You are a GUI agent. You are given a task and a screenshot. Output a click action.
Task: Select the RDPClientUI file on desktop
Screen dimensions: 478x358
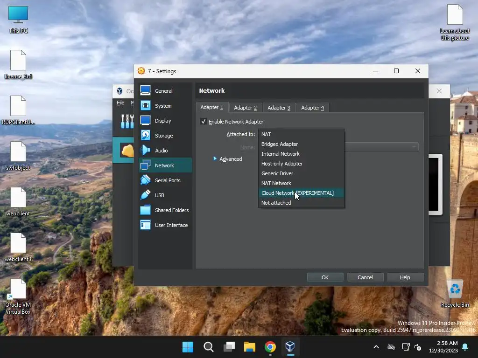pos(18,110)
